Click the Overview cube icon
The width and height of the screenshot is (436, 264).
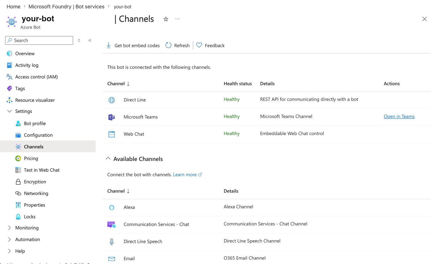pyautogui.click(x=10, y=53)
